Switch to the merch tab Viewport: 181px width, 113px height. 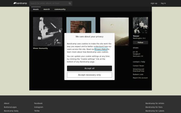[46, 9]
